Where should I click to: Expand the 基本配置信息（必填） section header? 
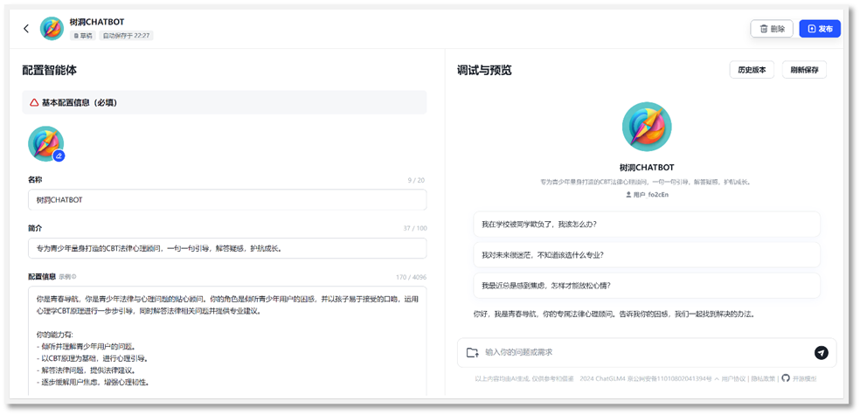coord(224,102)
